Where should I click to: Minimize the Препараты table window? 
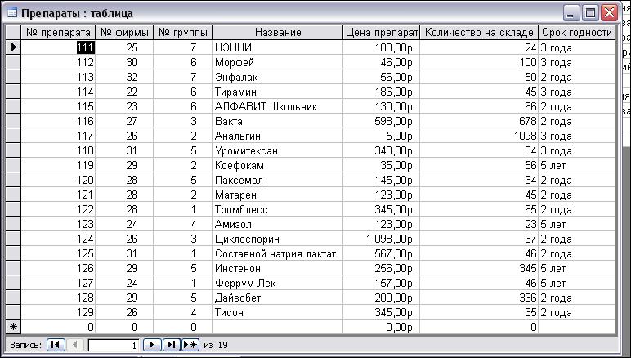(x=571, y=13)
